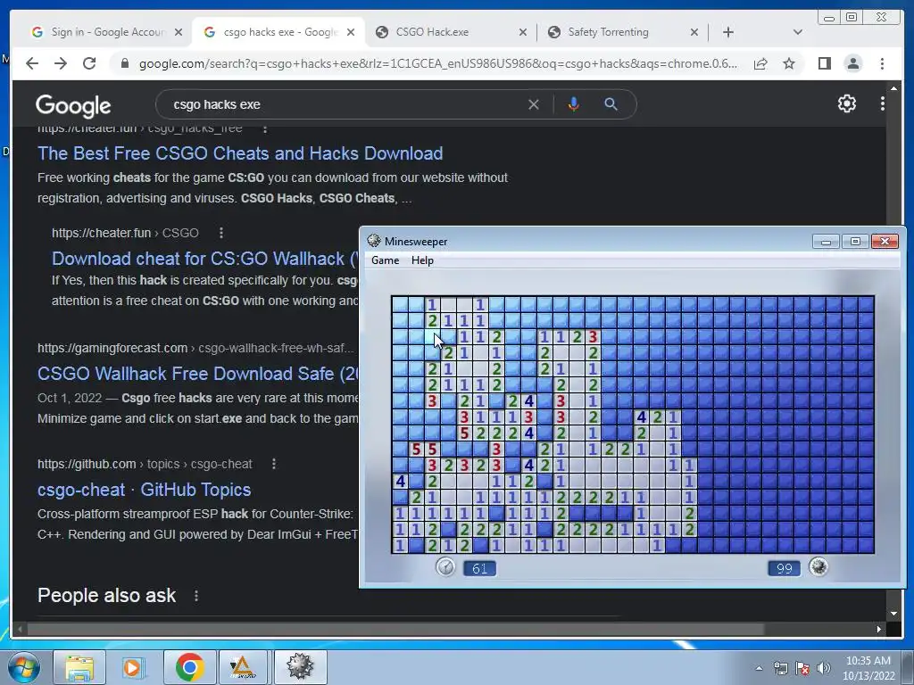
Task: Click into the Google search text field
Action: 344,104
